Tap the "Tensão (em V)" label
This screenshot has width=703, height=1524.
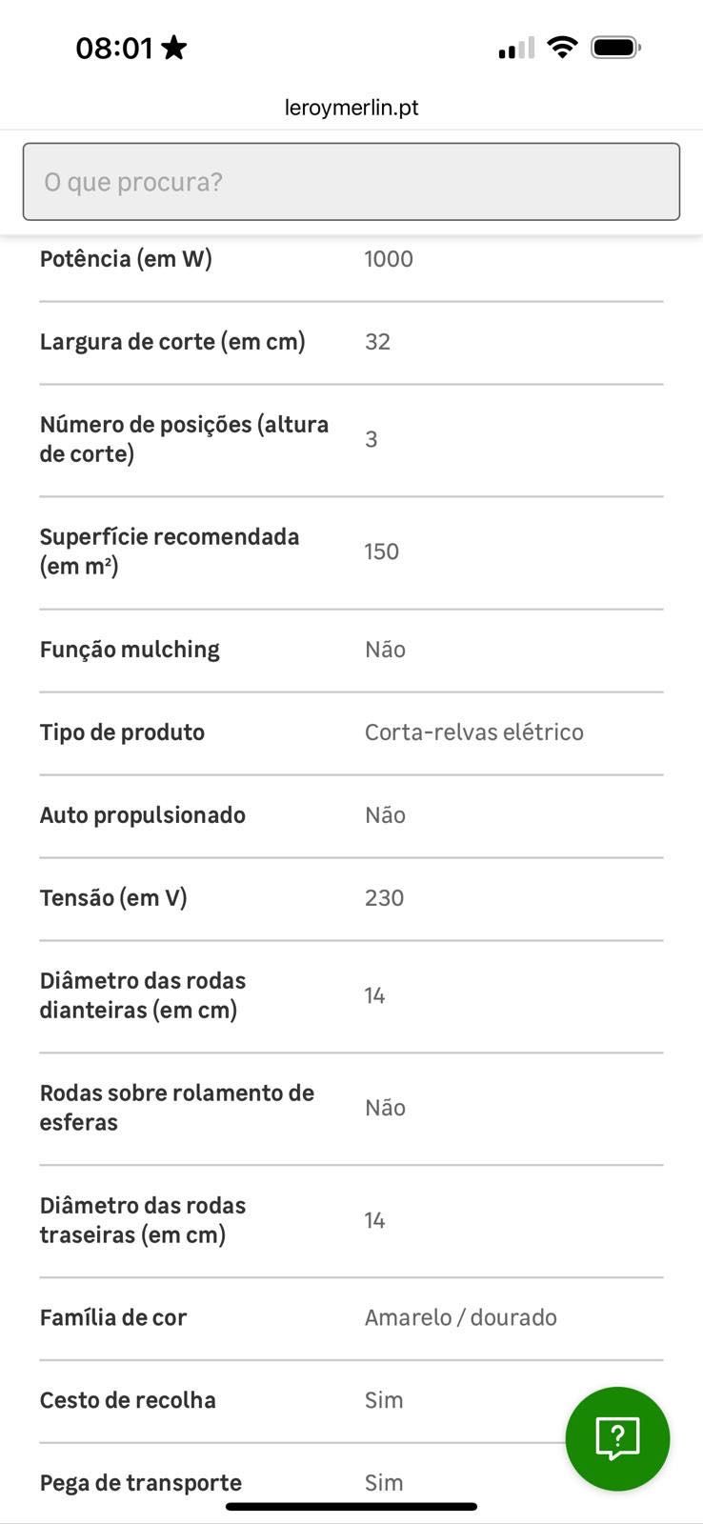click(x=113, y=898)
